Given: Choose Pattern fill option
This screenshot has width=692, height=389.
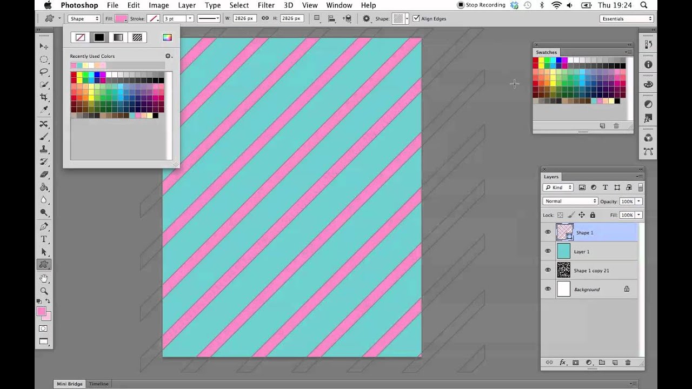Looking at the screenshot, I should point(137,37).
